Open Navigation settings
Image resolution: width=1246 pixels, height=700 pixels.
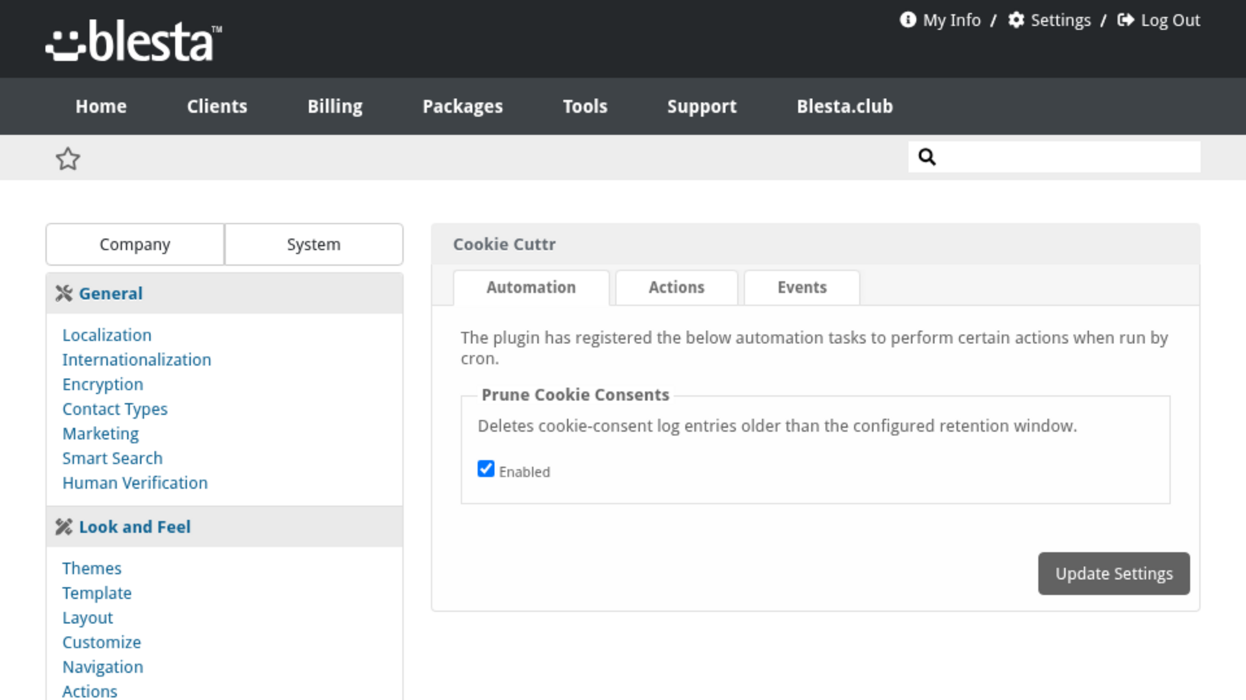point(103,667)
